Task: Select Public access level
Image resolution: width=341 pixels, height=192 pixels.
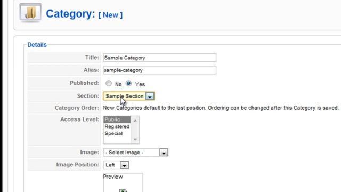Action: (117, 119)
